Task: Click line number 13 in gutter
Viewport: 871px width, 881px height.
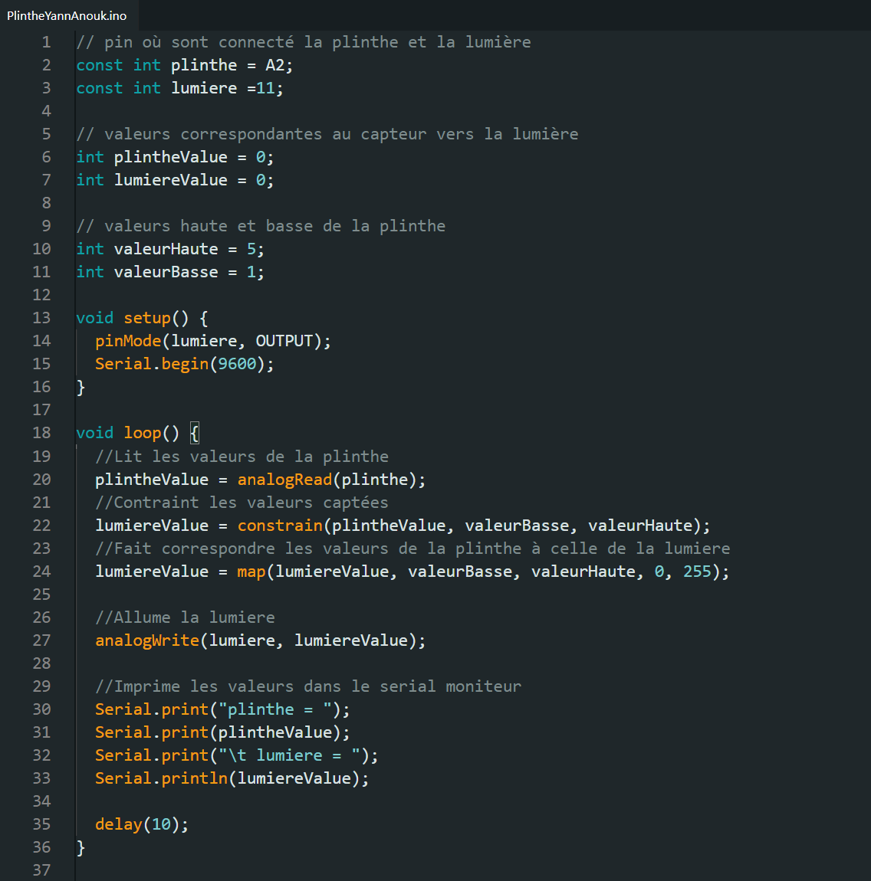Action: pos(41,318)
